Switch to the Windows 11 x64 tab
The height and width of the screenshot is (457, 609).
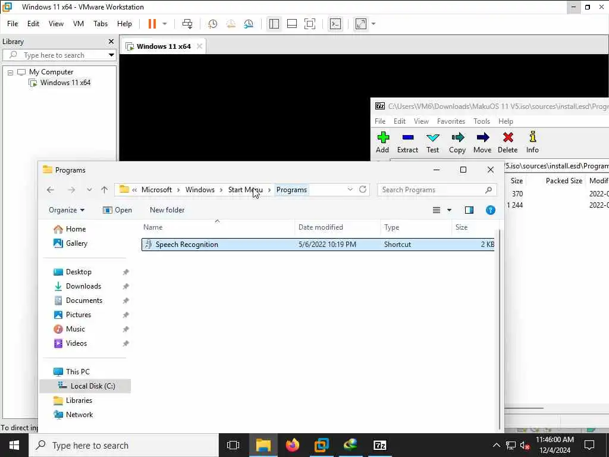click(164, 46)
